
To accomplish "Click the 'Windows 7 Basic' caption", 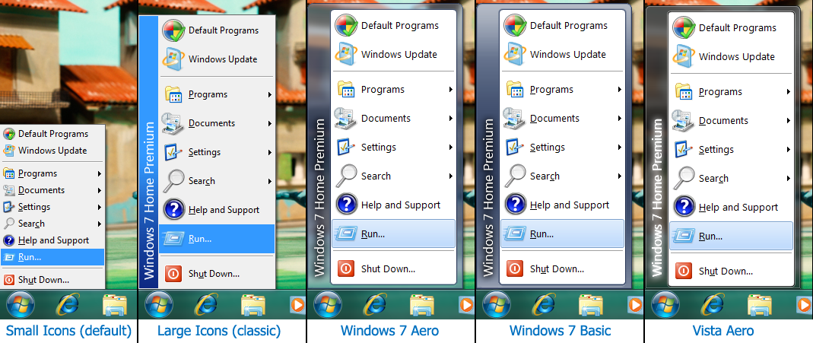I will pos(560,331).
